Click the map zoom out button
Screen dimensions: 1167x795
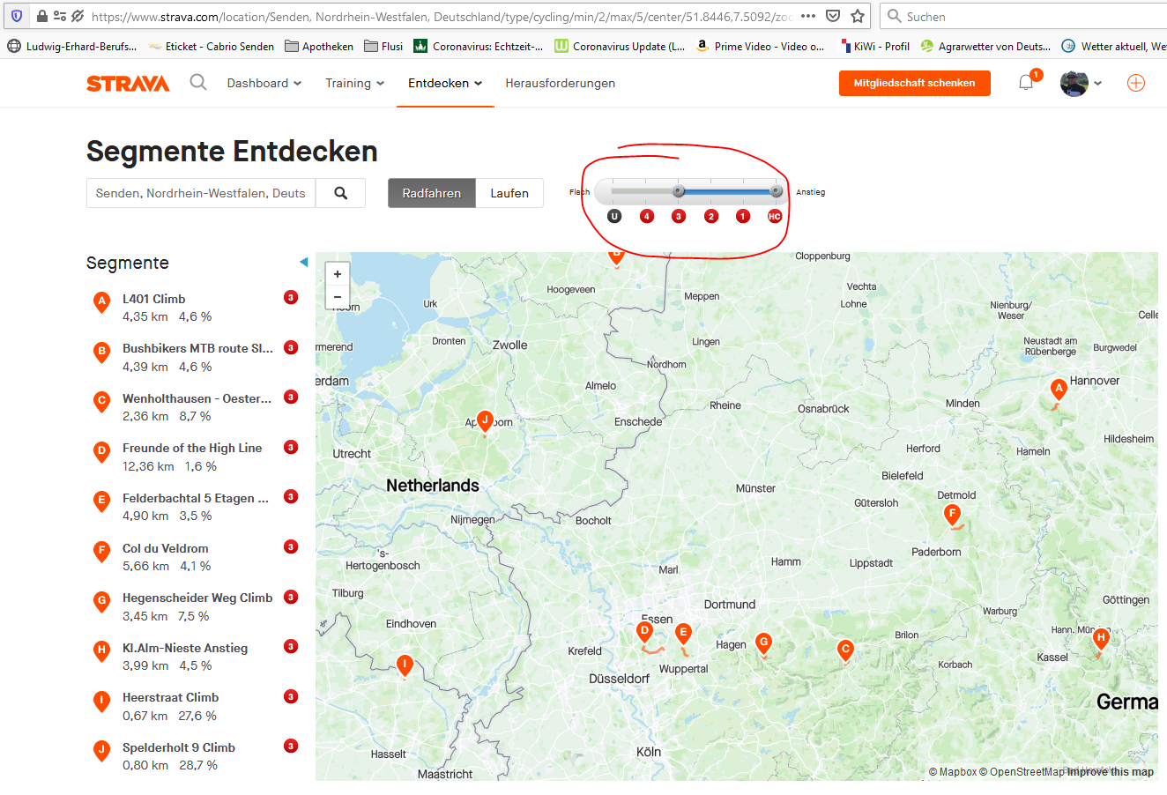tap(338, 297)
